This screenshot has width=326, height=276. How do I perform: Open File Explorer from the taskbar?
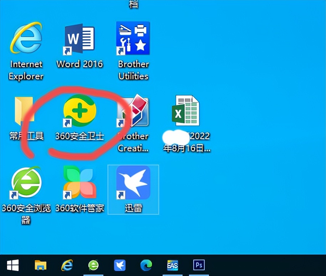tap(40, 265)
